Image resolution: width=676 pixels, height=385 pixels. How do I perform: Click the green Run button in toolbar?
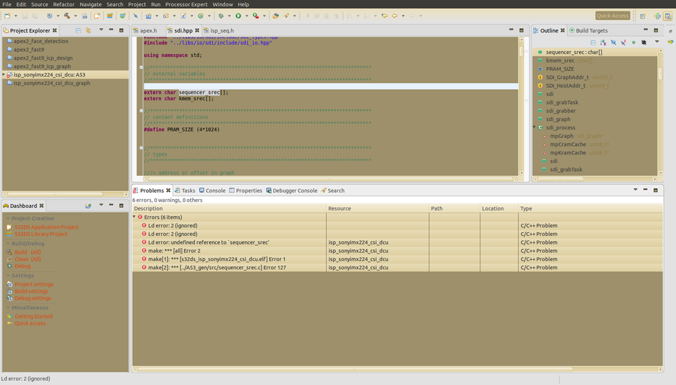pos(238,16)
